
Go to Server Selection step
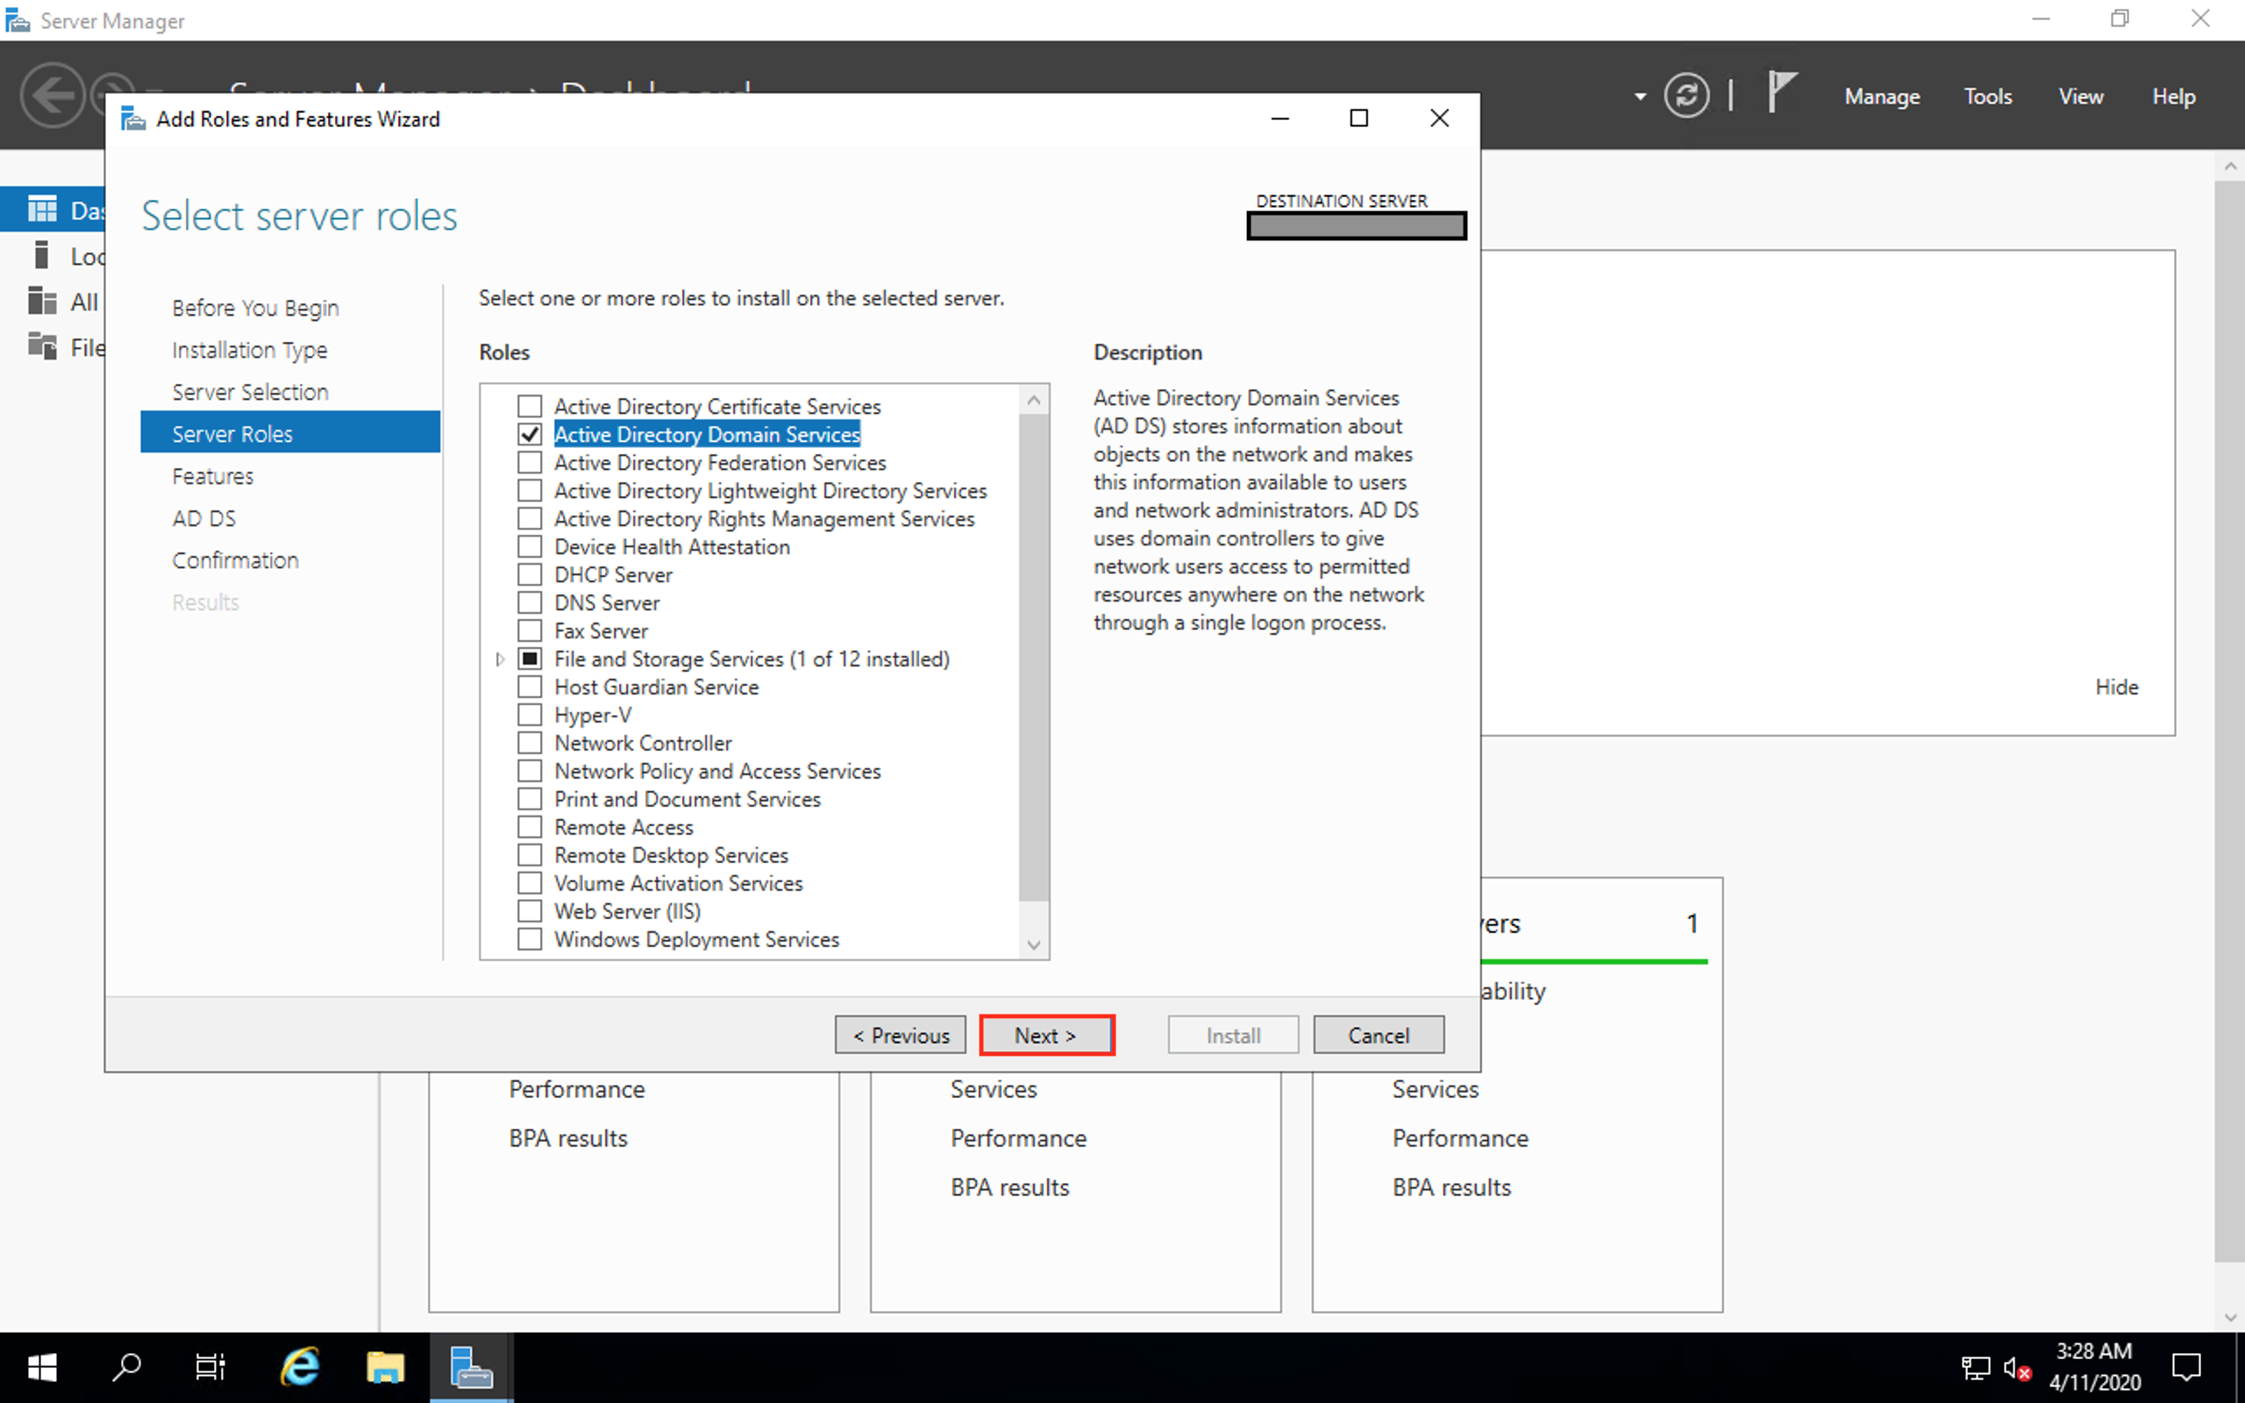(250, 392)
